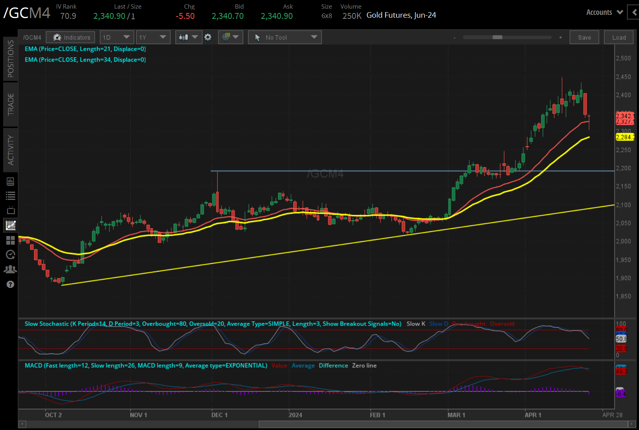The height and width of the screenshot is (430, 639).
Task: Click the horizontal chart scrollbar at bottom
Action: 443,424
